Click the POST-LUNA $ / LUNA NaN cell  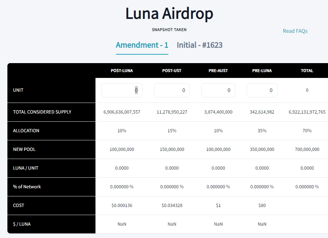[122, 224]
